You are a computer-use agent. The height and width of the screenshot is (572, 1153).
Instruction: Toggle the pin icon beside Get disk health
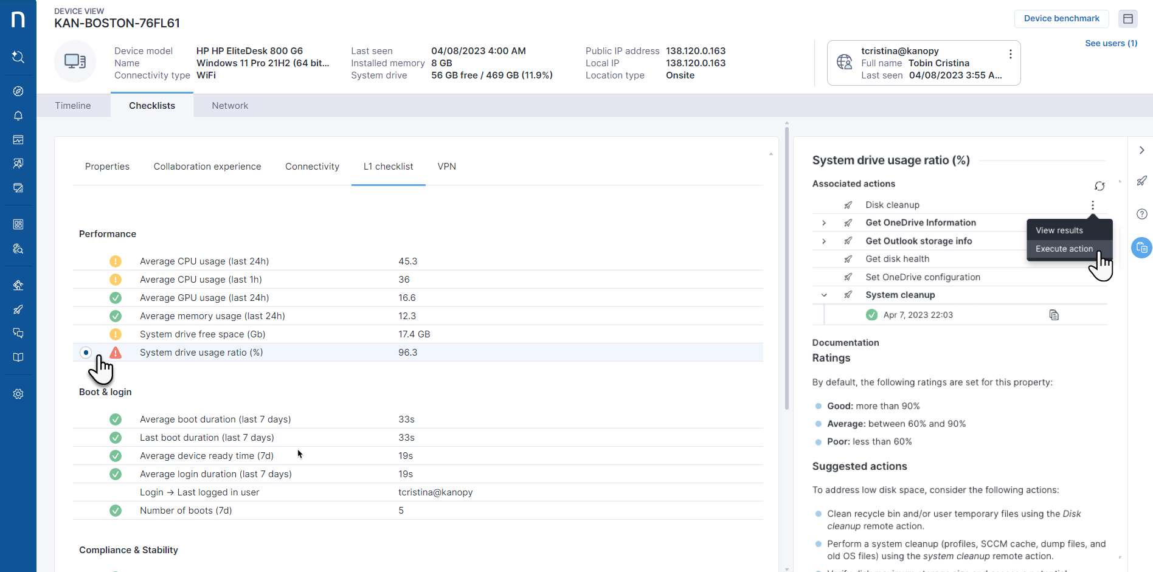pyautogui.click(x=848, y=258)
